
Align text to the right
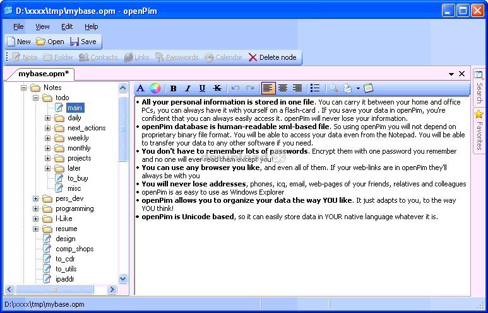(x=297, y=88)
